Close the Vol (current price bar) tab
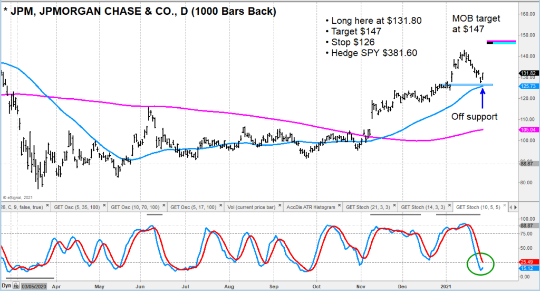Image resolution: width=540 pixels, height=291 pixels. [280, 206]
